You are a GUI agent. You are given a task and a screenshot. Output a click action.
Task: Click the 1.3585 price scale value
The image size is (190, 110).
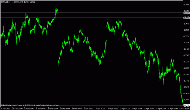pyautogui.click(x=186, y=30)
